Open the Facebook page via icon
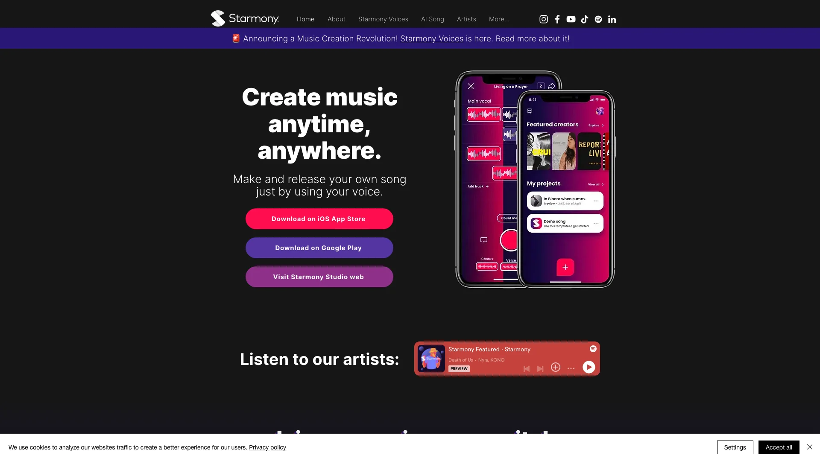The height and width of the screenshot is (461, 820). pos(557,20)
